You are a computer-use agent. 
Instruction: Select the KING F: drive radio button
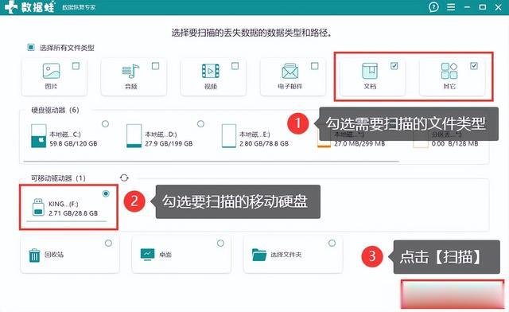(106, 193)
